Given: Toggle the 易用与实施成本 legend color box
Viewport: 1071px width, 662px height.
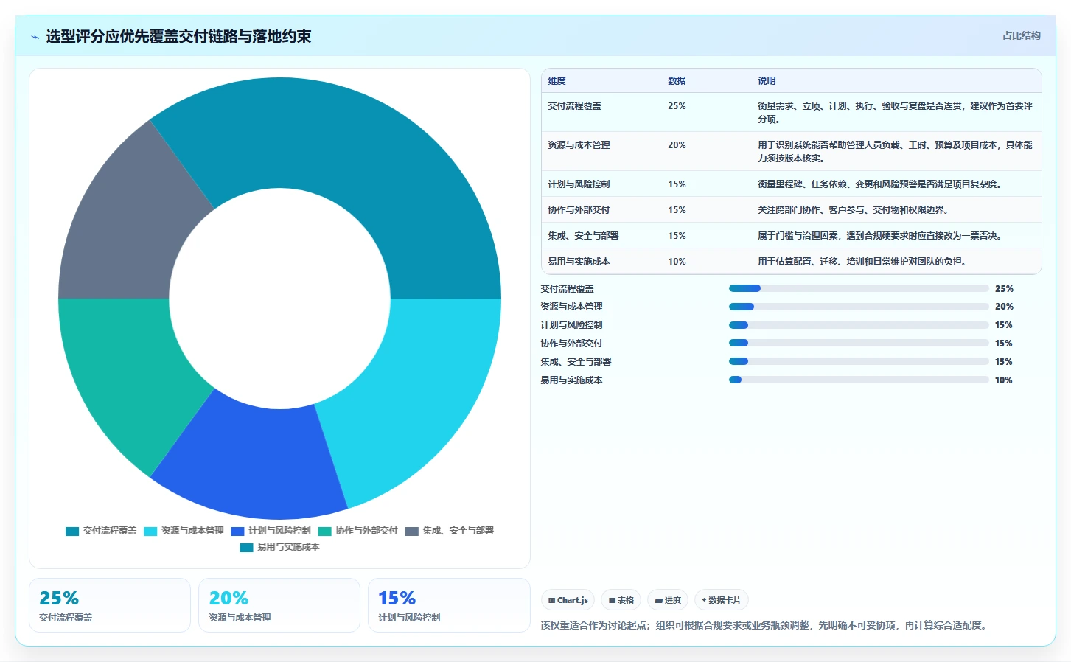Looking at the screenshot, I should 246,547.
